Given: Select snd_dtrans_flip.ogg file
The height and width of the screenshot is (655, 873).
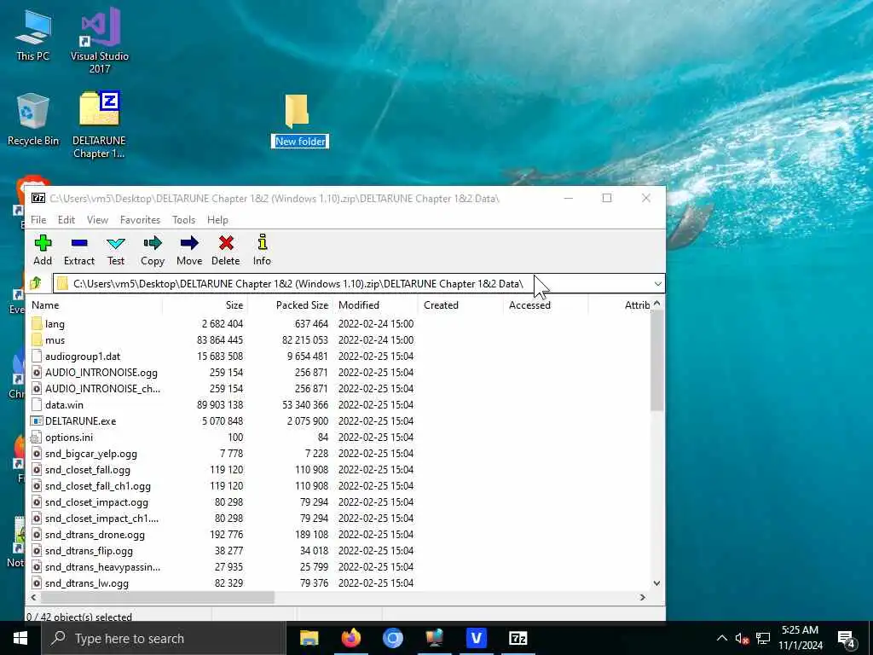Looking at the screenshot, I should click(x=89, y=551).
